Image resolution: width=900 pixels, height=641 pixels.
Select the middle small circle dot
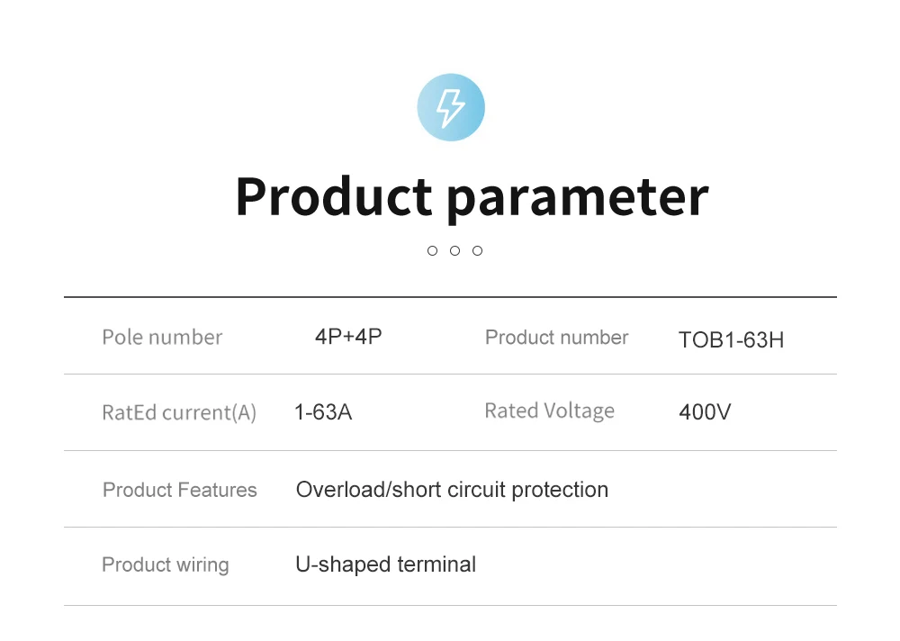[454, 250]
